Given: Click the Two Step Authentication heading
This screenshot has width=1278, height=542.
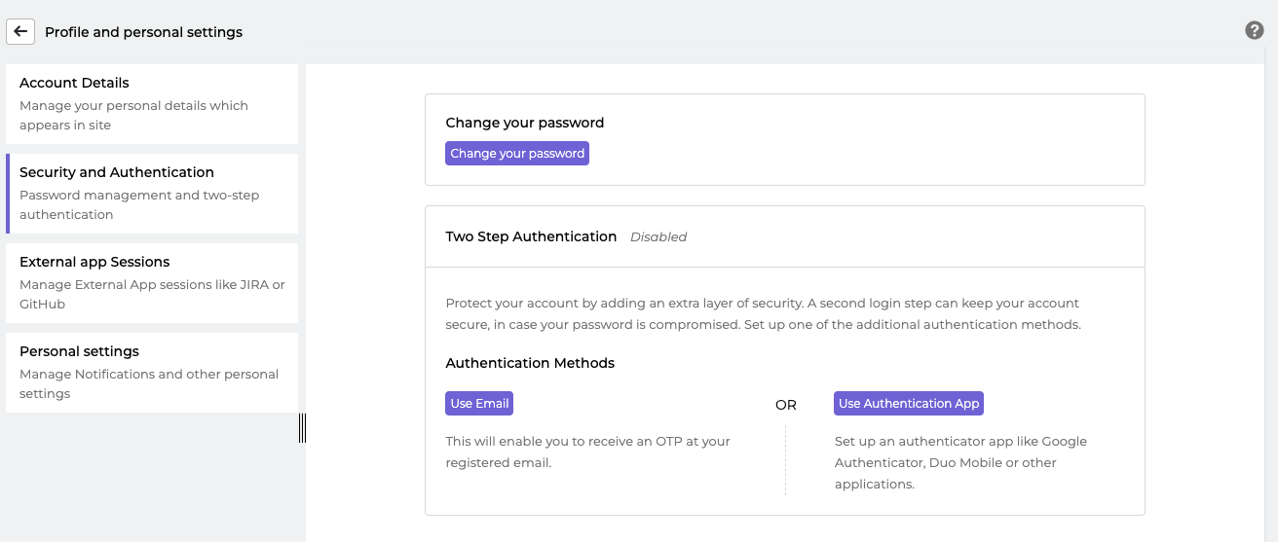Looking at the screenshot, I should tap(531, 236).
